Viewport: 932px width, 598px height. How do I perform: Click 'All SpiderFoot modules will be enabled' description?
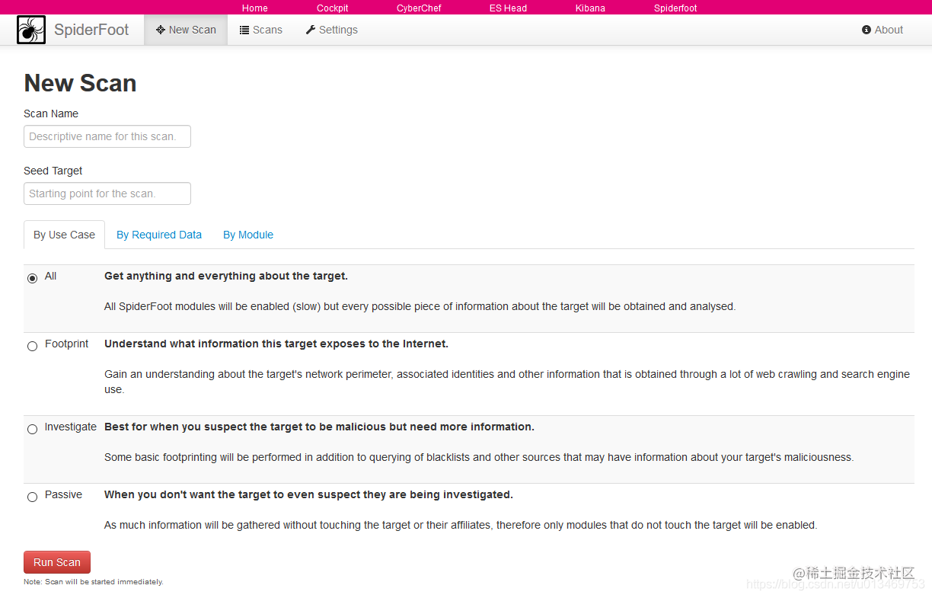420,306
